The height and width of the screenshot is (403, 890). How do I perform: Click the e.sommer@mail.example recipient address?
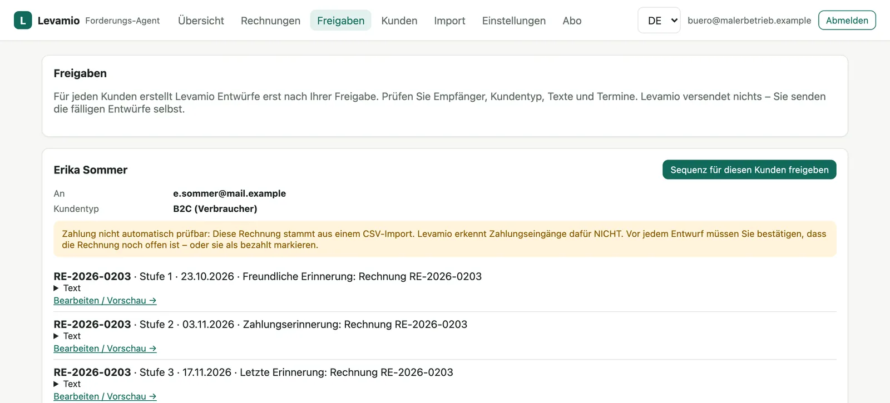click(x=229, y=193)
